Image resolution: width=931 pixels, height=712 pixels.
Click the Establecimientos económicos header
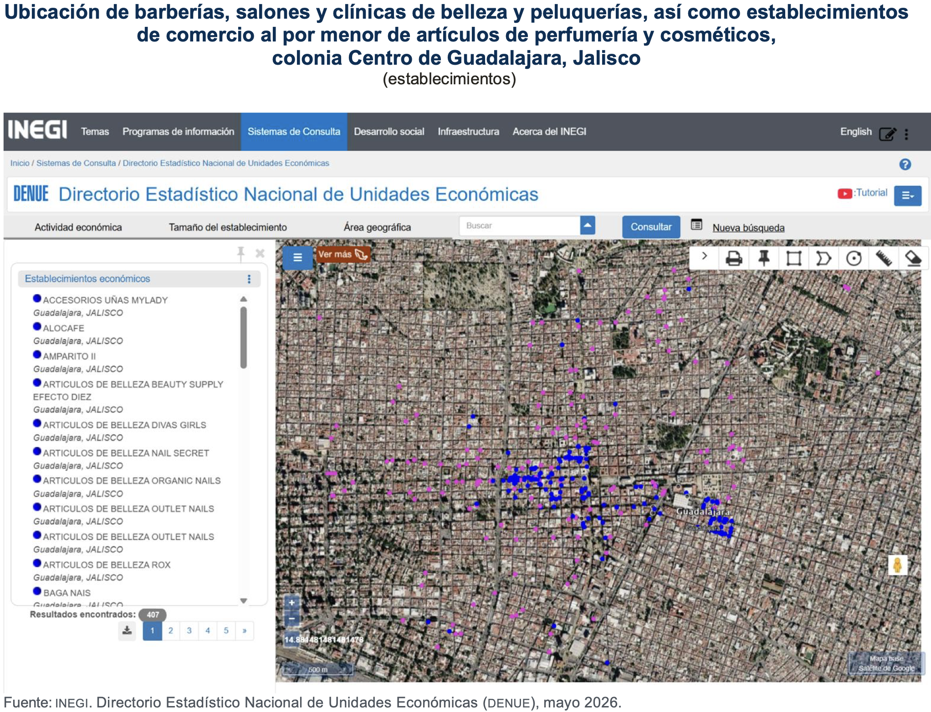coord(139,279)
